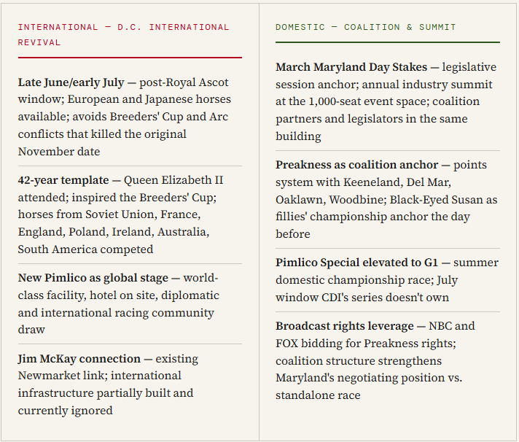The image size is (519, 442).
Task: Click Jim McKay connection title
Action: point(79,359)
